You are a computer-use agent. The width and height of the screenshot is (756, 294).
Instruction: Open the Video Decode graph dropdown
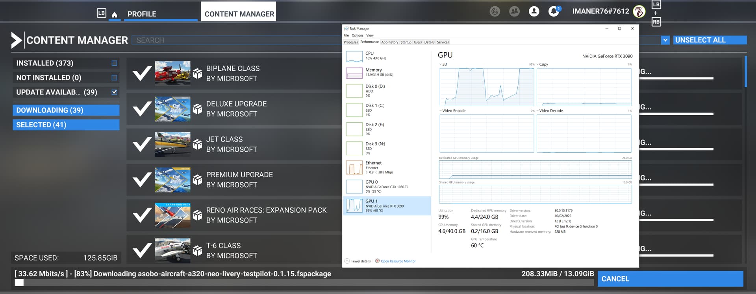pyautogui.click(x=537, y=111)
